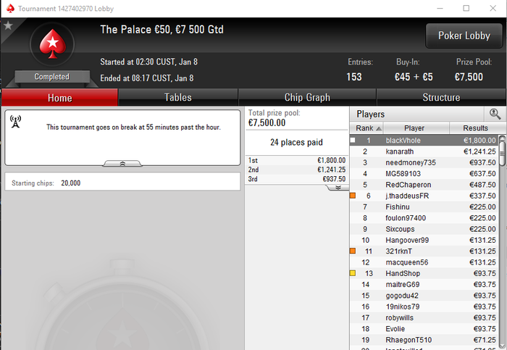Sort players by Rank column header
507x350 pixels.
[366, 128]
